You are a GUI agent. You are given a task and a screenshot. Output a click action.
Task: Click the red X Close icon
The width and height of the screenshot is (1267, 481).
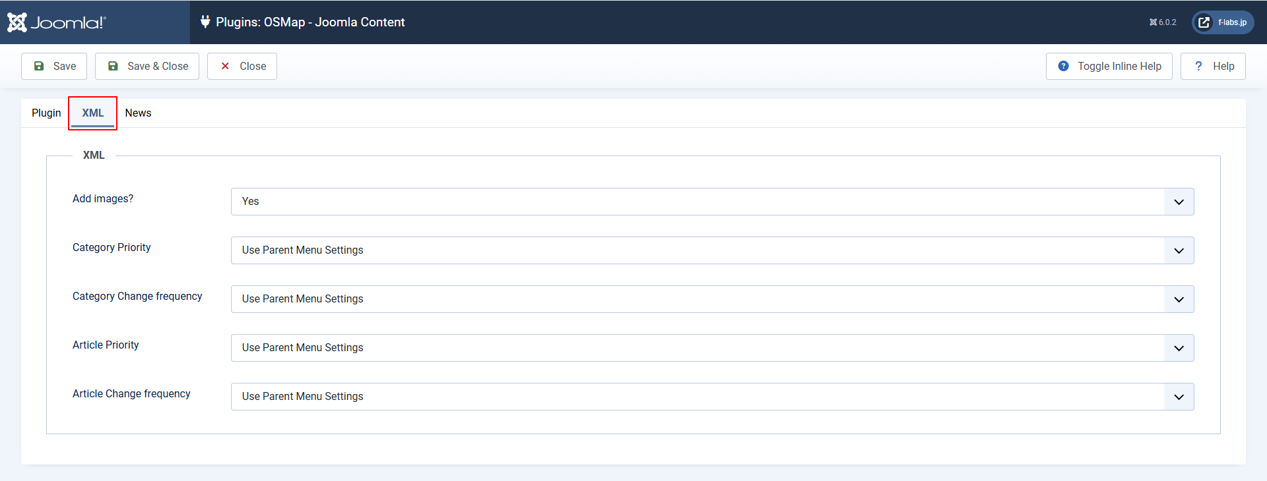(x=225, y=66)
